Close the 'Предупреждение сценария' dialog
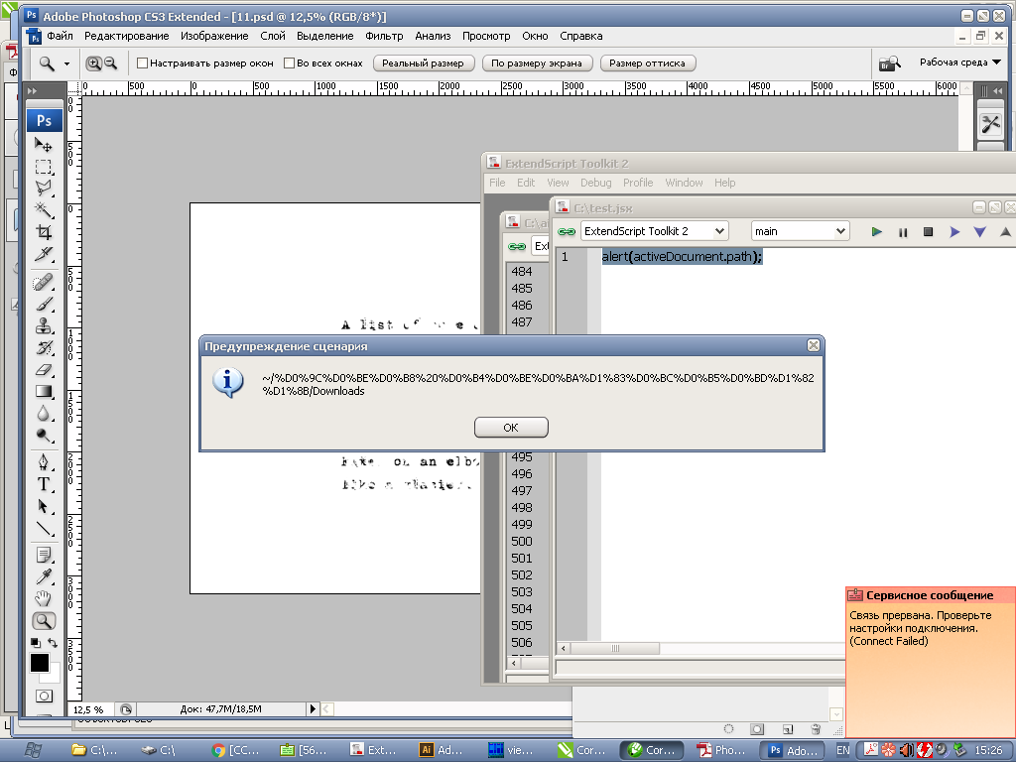This screenshot has width=1016, height=762. coord(814,346)
